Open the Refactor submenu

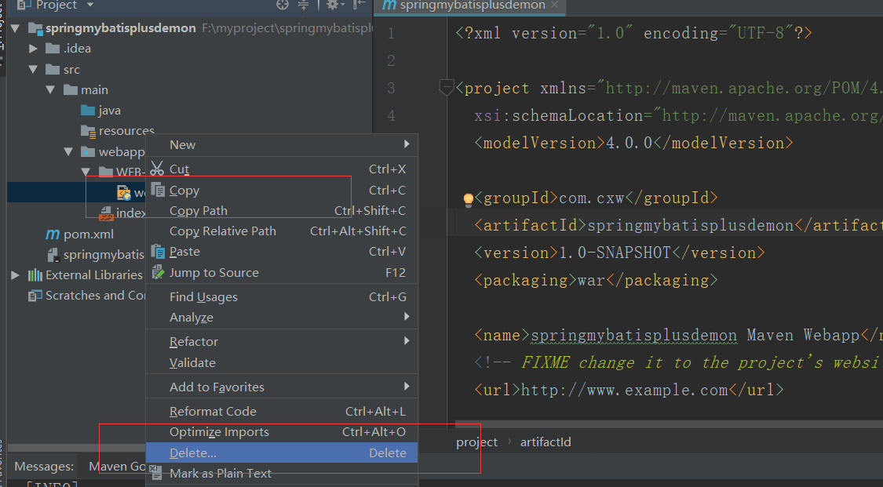click(282, 341)
